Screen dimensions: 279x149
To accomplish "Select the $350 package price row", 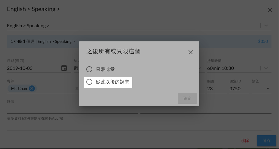I will (x=139, y=41).
